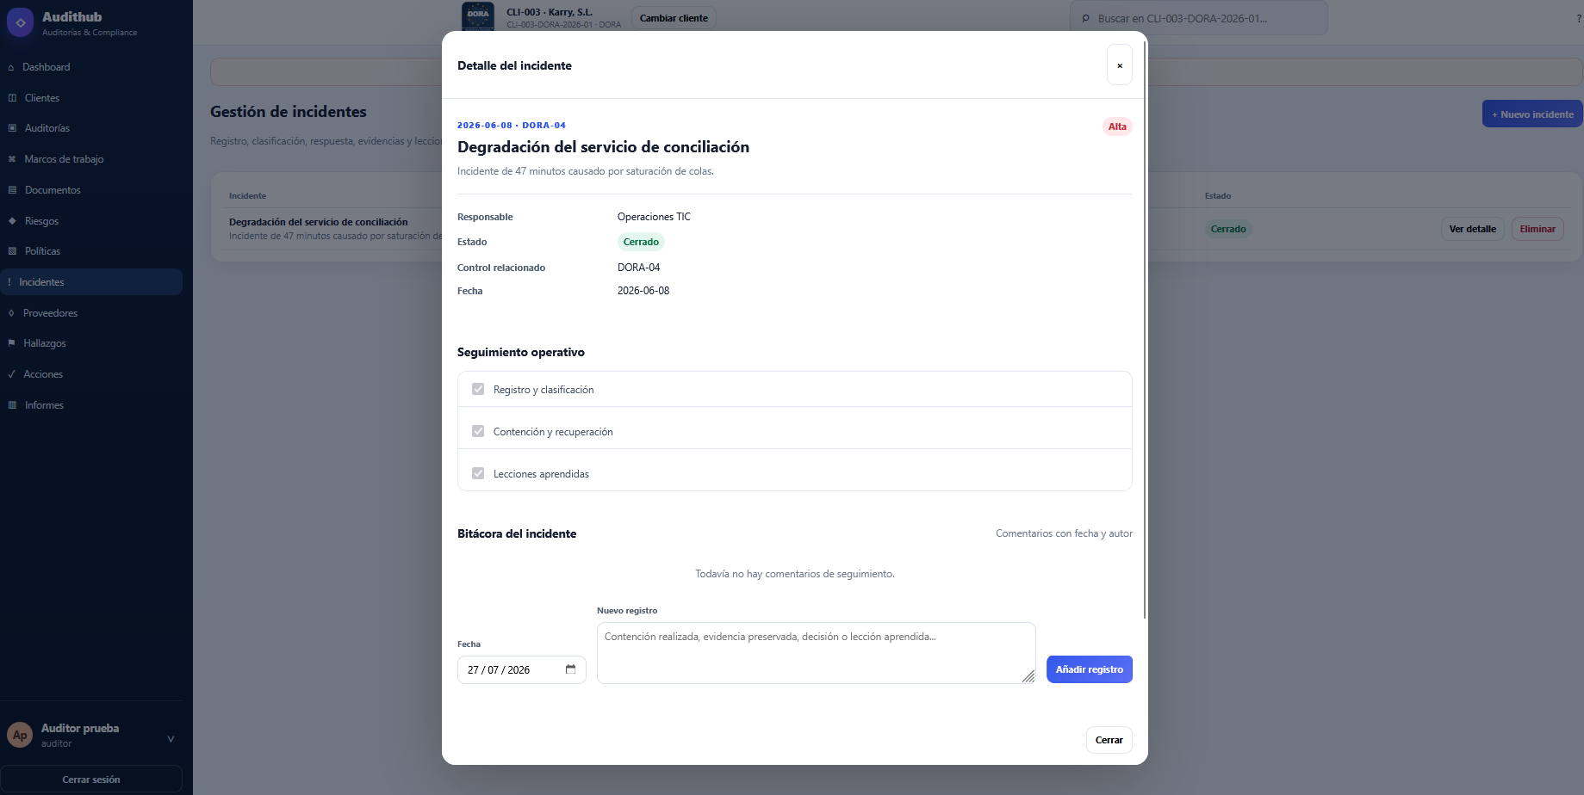Click the Riesgos sidebar icon
1584x795 pixels.
12,221
